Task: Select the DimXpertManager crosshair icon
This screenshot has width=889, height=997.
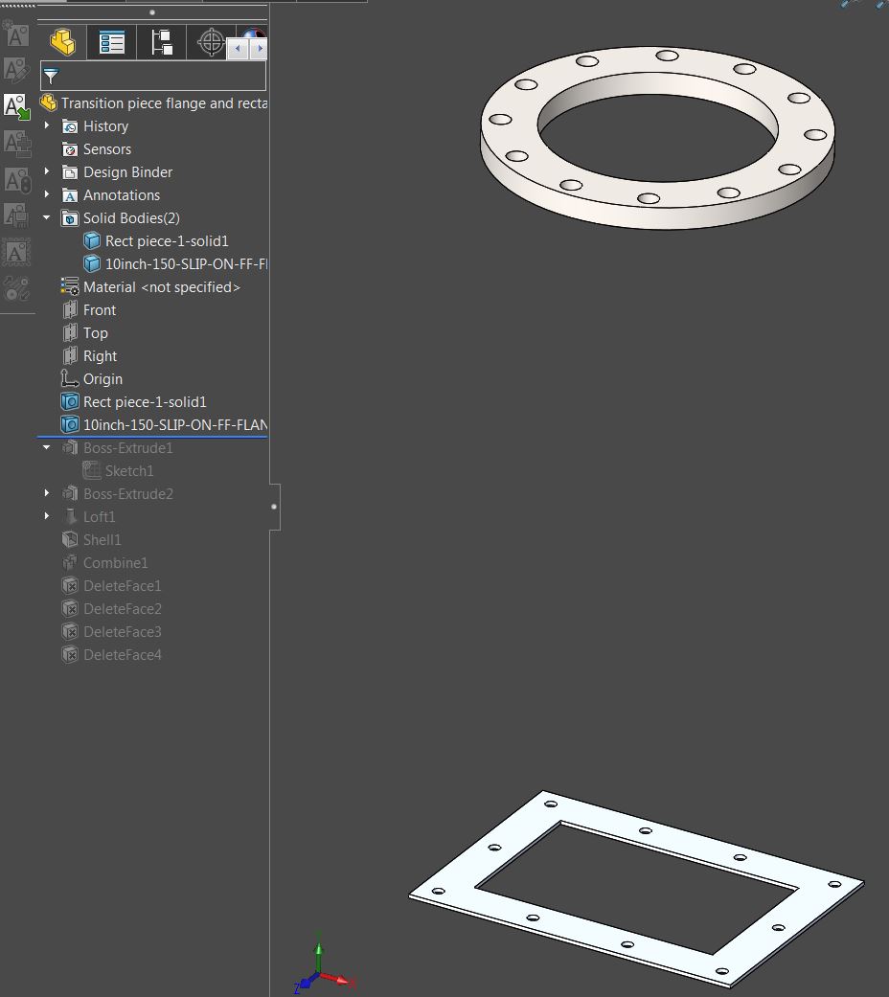Action: pos(209,42)
